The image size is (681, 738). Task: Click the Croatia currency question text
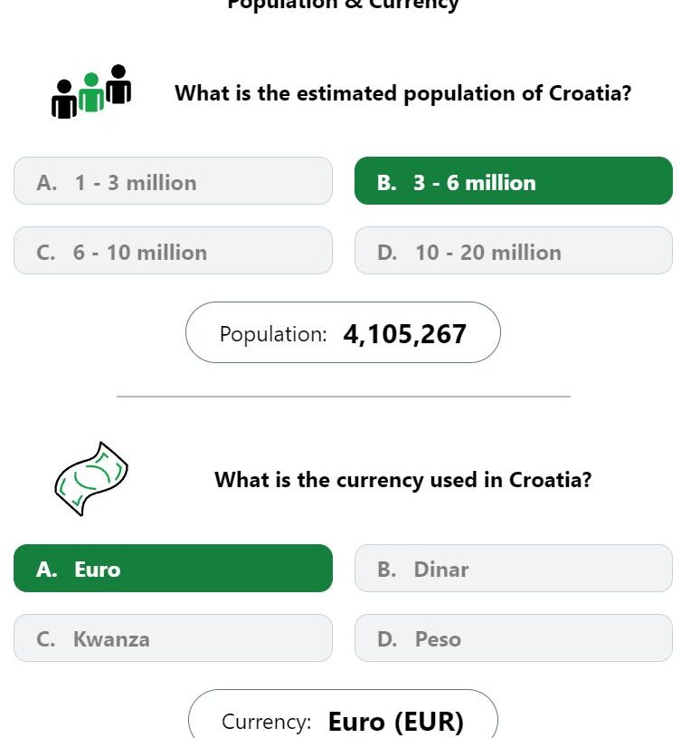pyautogui.click(x=403, y=480)
